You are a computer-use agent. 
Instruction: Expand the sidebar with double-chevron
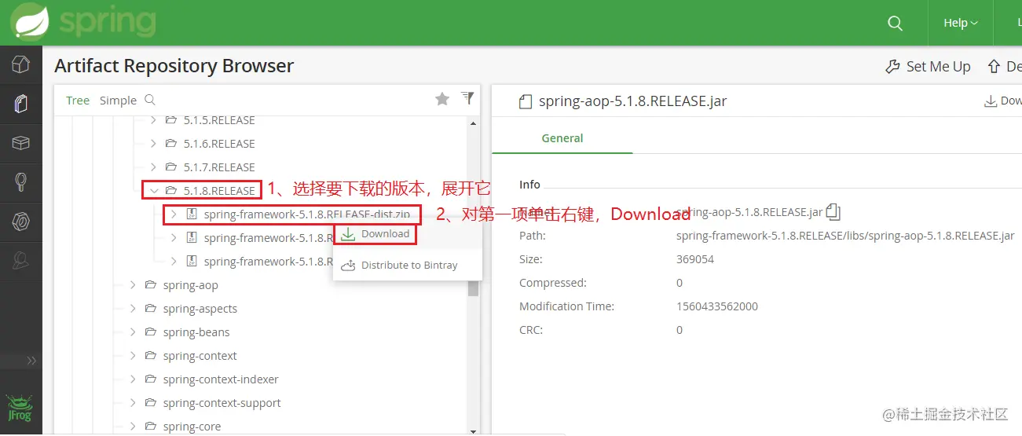pyautogui.click(x=31, y=361)
